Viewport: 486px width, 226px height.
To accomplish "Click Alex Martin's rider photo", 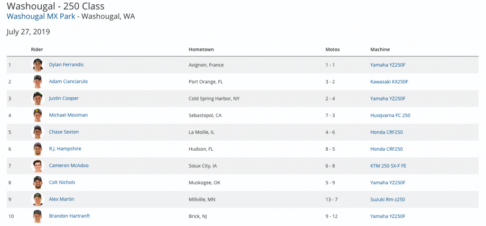I will click(x=37, y=199).
